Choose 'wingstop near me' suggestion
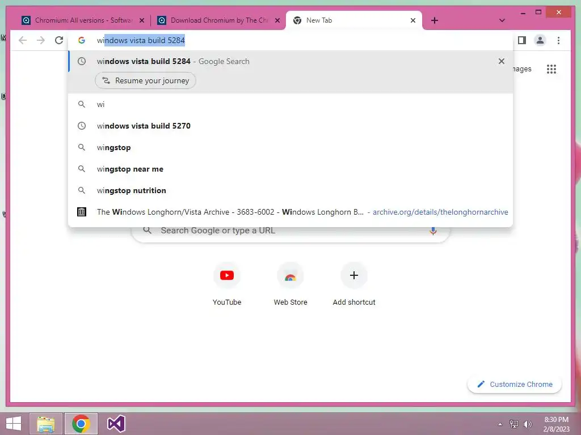The width and height of the screenshot is (581, 435). tap(291, 169)
